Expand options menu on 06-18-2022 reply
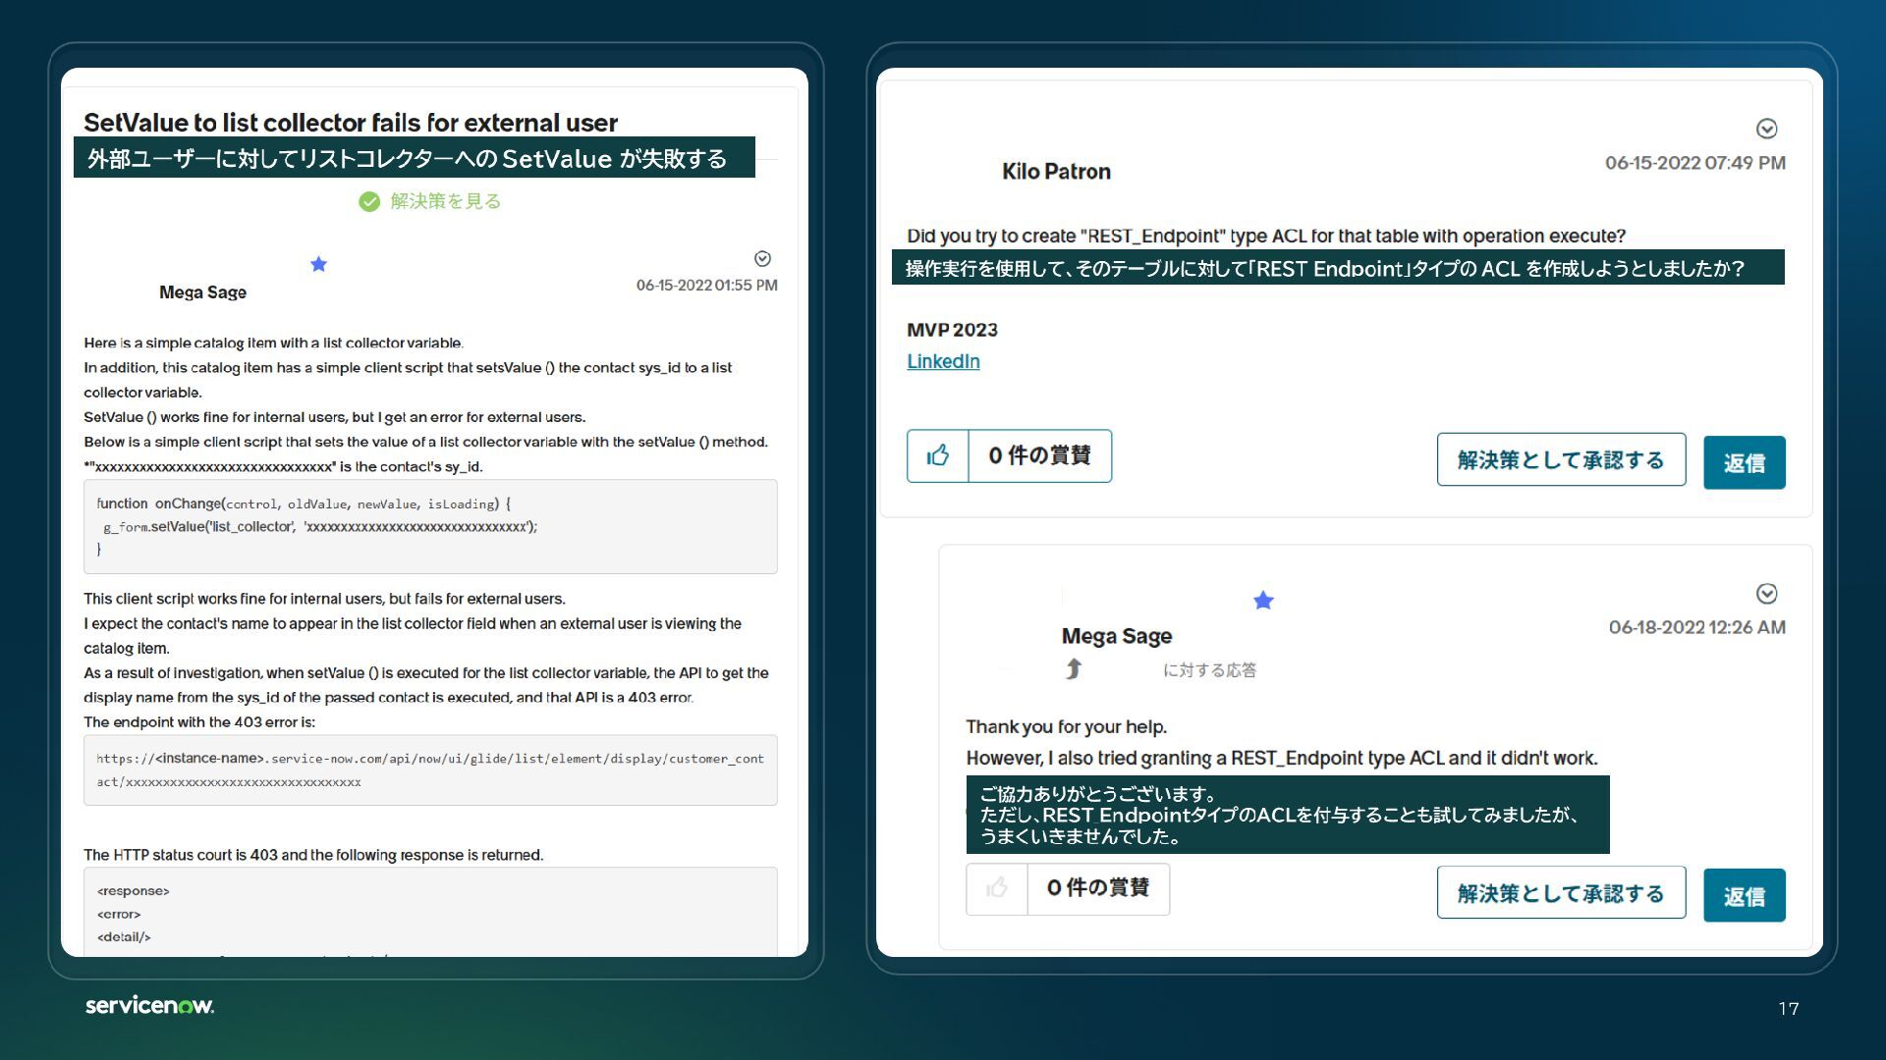 [x=1766, y=594]
